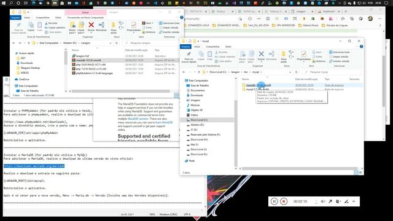The image size is (393, 221).
Task: Open recent locations dropdown in Laragon window
Action: click(25, 43)
